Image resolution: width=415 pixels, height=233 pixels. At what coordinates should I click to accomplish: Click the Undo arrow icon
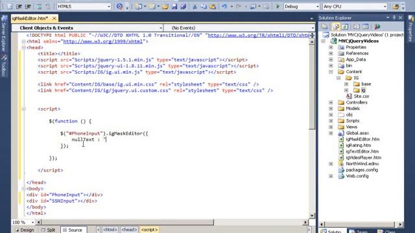(x=224, y=6)
